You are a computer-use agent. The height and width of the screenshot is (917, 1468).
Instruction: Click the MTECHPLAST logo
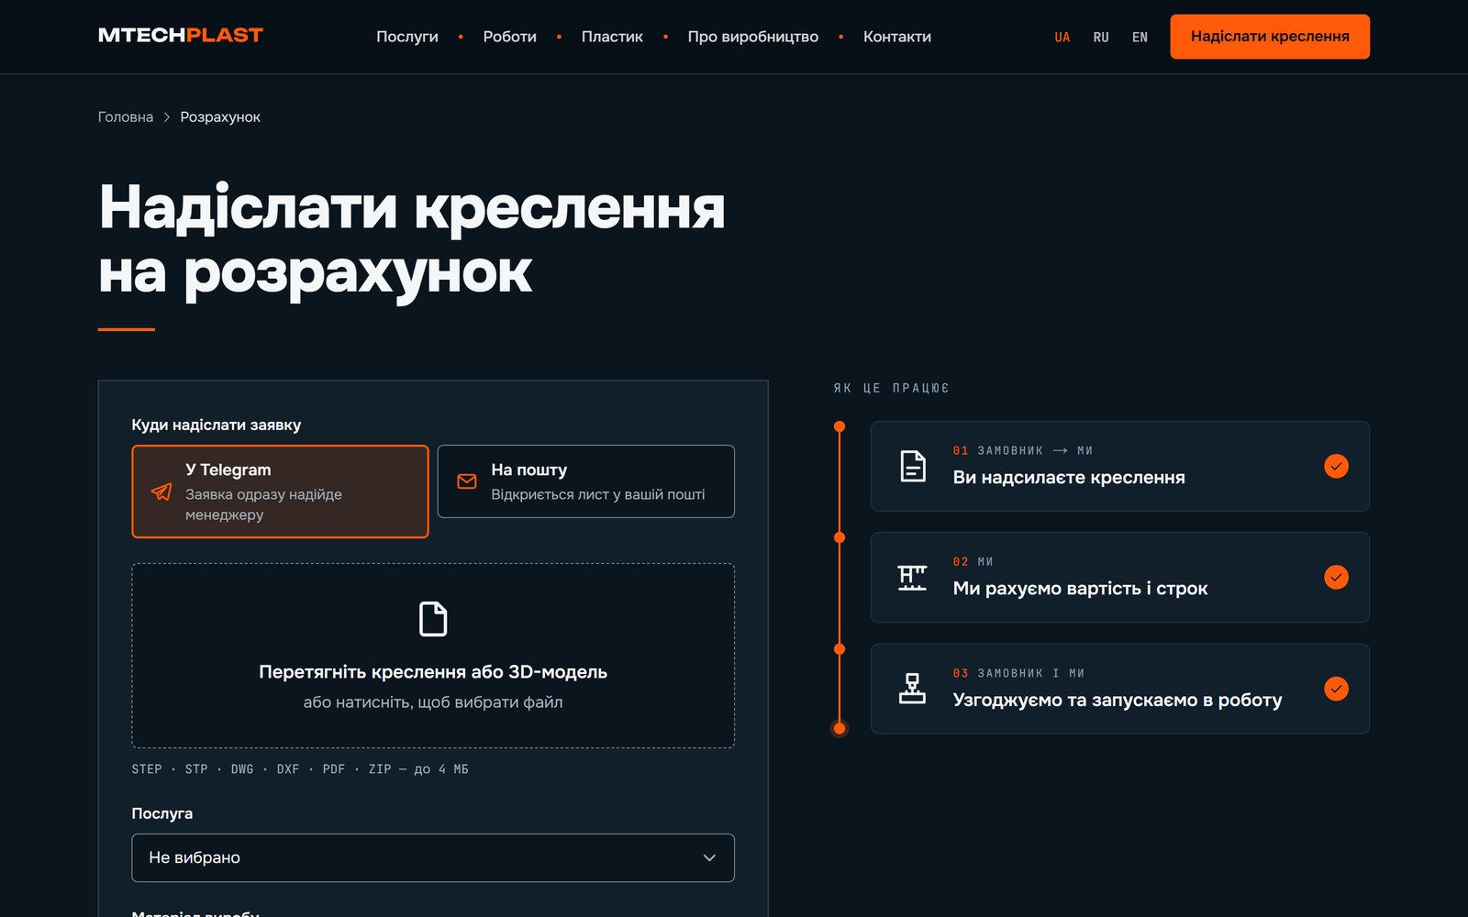181,36
